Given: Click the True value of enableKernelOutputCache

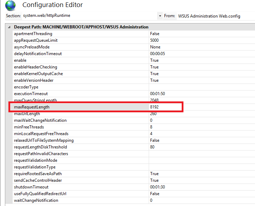Looking at the screenshot, I should click(x=154, y=74).
